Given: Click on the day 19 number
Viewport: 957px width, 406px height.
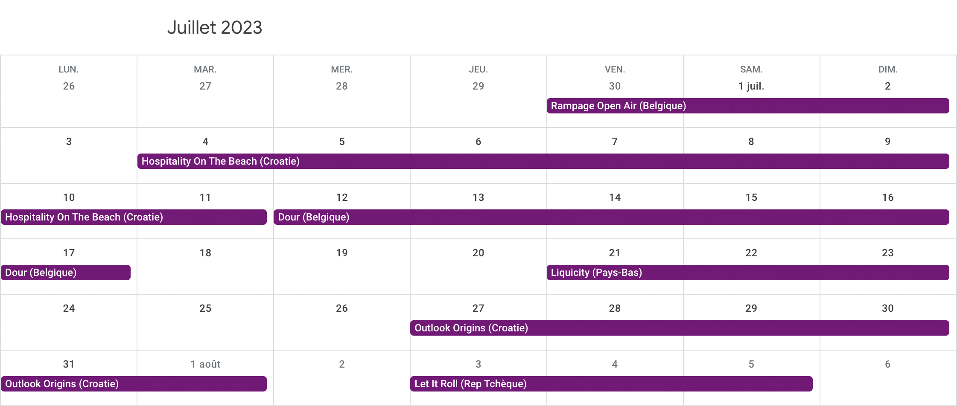Looking at the screenshot, I should click(342, 253).
